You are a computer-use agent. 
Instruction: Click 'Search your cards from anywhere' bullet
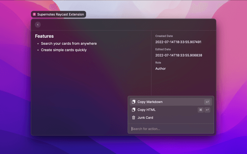69,44
